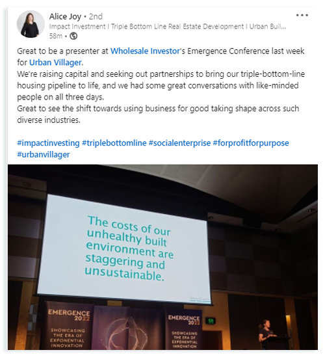This screenshot has height=363, width=325.
Task: Click Alice Joy's profile photo
Action: point(31,24)
